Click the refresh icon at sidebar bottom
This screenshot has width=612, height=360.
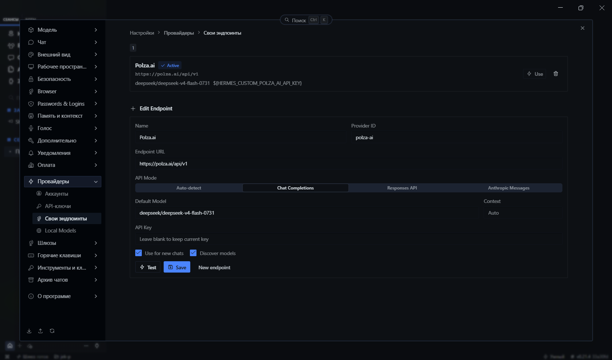click(x=52, y=331)
